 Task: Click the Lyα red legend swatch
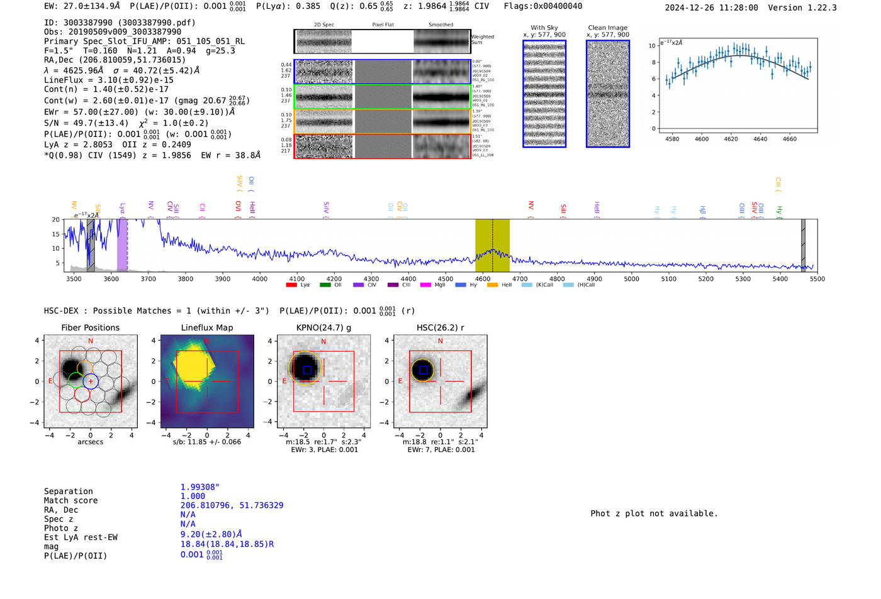pos(291,285)
